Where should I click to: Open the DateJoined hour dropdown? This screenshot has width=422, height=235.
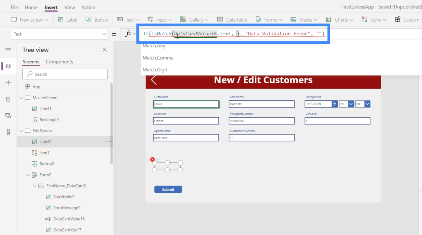(x=351, y=104)
